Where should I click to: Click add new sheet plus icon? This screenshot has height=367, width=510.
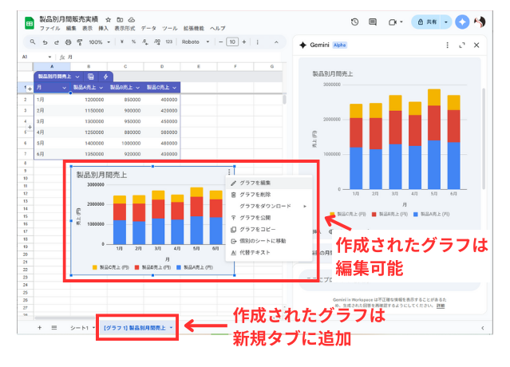[x=39, y=327]
